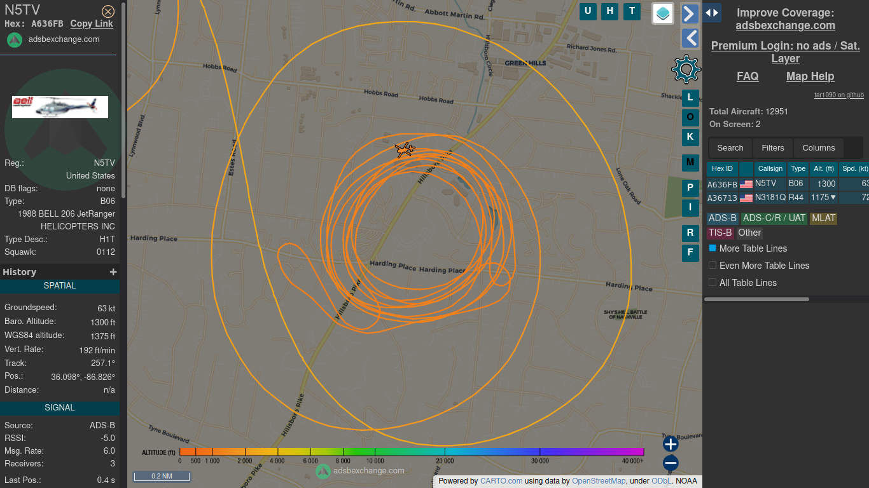Open the FAQ link
Image resolution: width=869 pixels, height=488 pixels.
point(747,76)
